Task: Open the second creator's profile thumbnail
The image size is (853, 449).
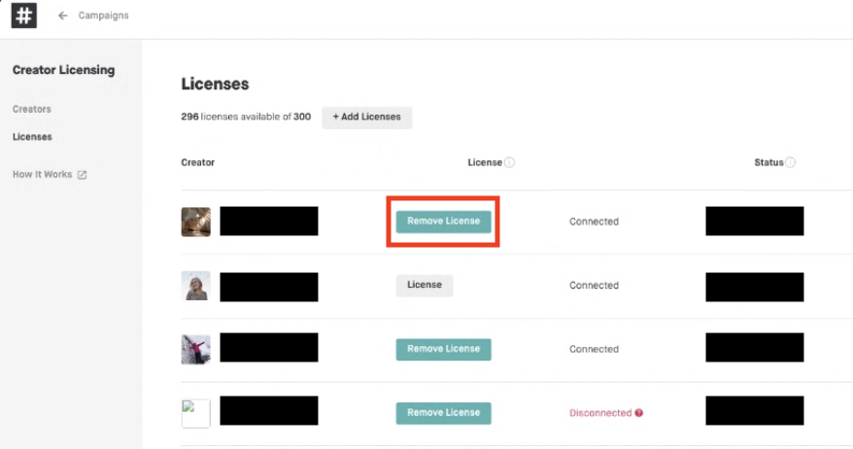Action: [x=195, y=286]
